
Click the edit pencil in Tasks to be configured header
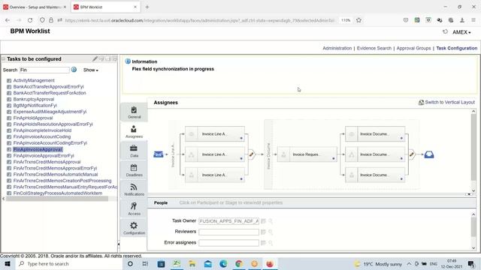95,58
